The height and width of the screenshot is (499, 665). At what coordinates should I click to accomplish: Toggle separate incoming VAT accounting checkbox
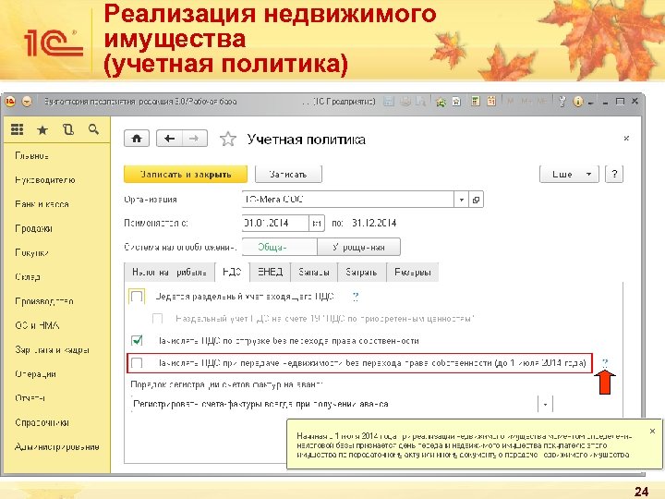[x=137, y=297]
